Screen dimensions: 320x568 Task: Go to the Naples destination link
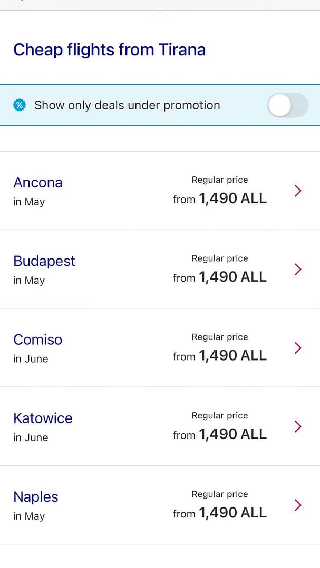click(36, 497)
